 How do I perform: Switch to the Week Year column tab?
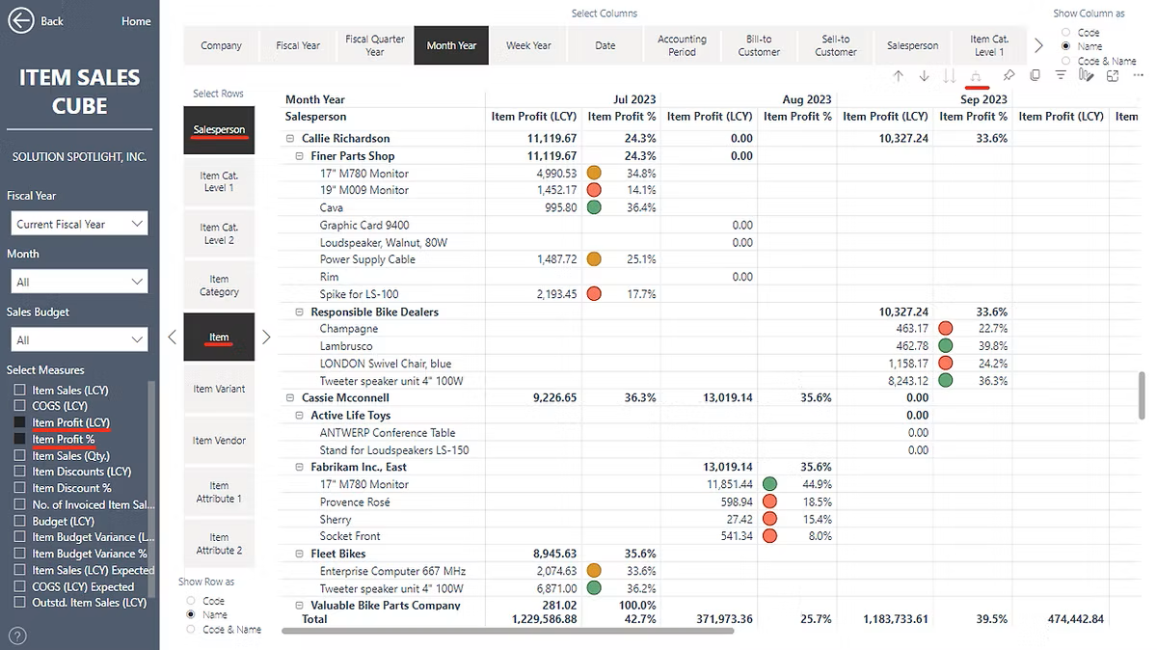[x=528, y=44]
